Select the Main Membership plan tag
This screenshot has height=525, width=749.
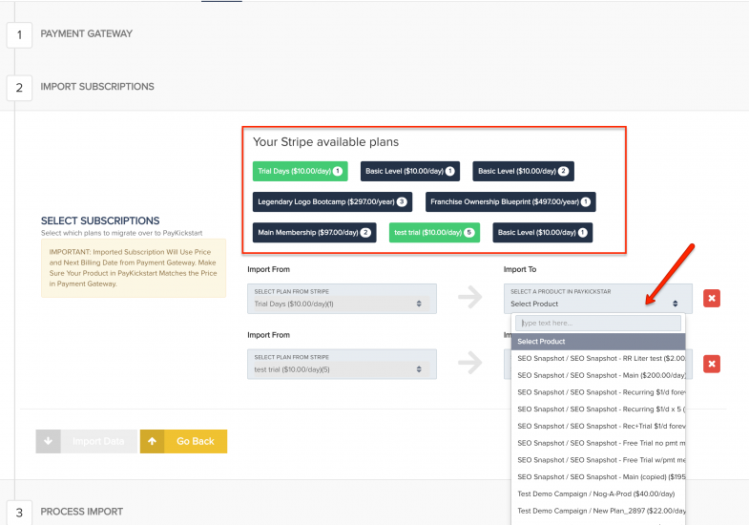tap(315, 232)
